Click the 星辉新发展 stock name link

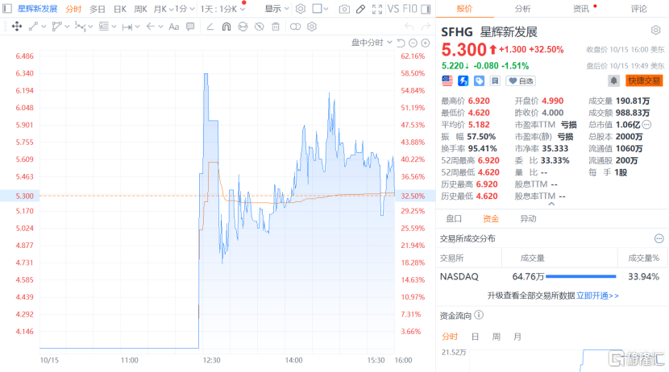point(38,9)
